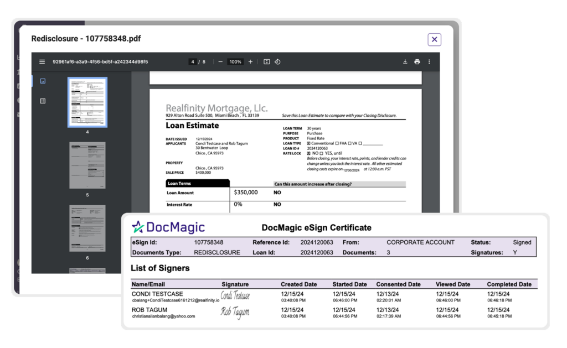
Task: Click the sale price $400,000
Action: [x=203, y=173]
